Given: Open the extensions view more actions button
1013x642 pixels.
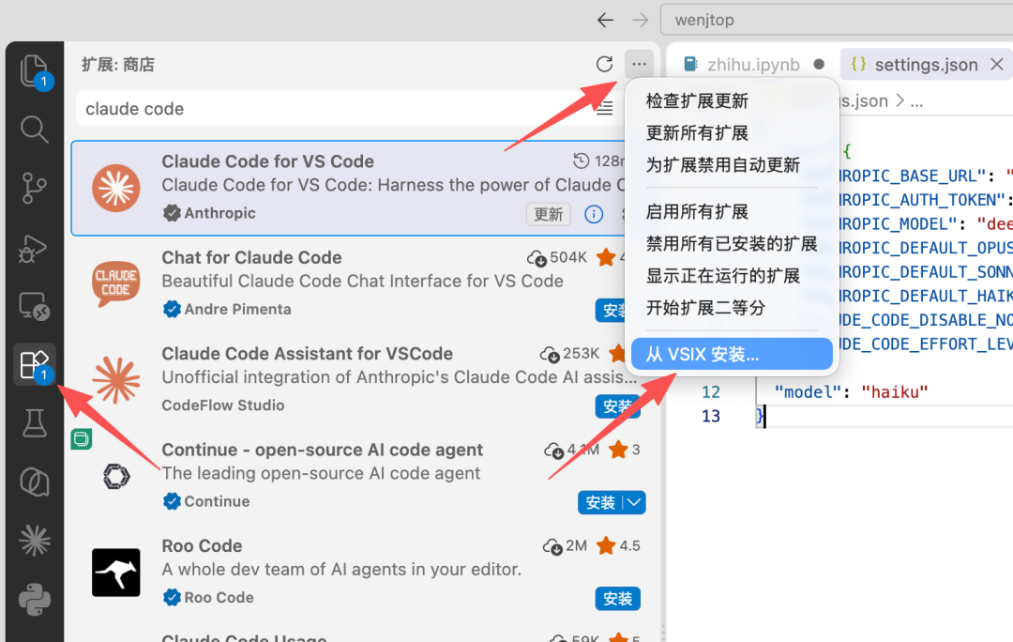Looking at the screenshot, I should (x=639, y=64).
